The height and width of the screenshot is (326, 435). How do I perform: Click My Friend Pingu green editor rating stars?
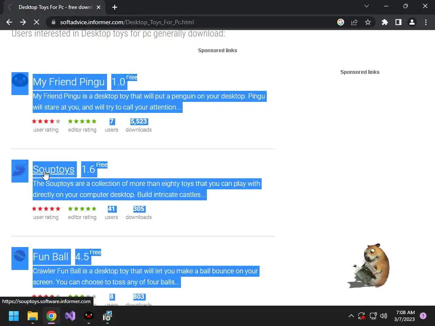click(82, 121)
